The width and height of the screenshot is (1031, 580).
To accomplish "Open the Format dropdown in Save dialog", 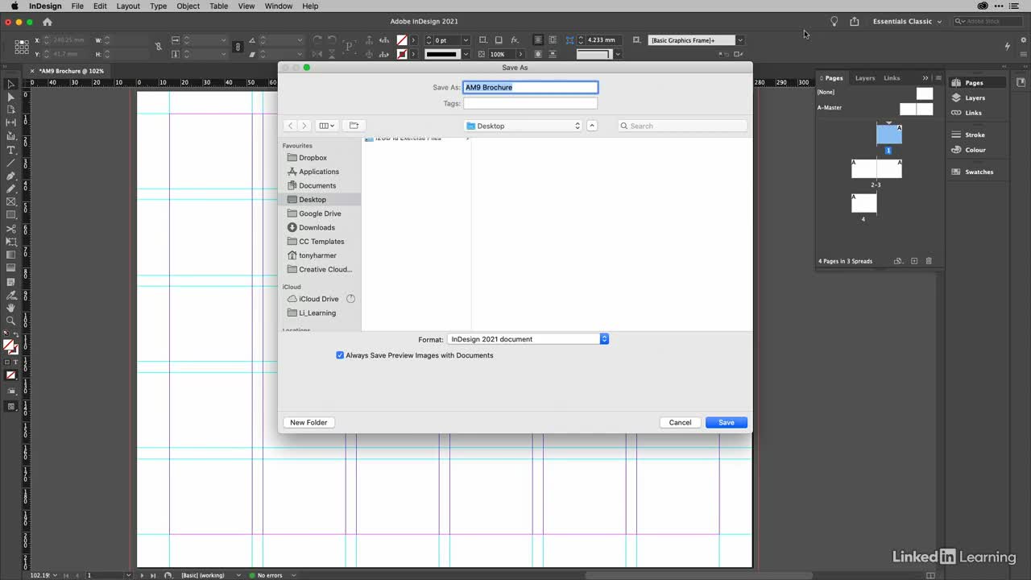I will point(528,339).
